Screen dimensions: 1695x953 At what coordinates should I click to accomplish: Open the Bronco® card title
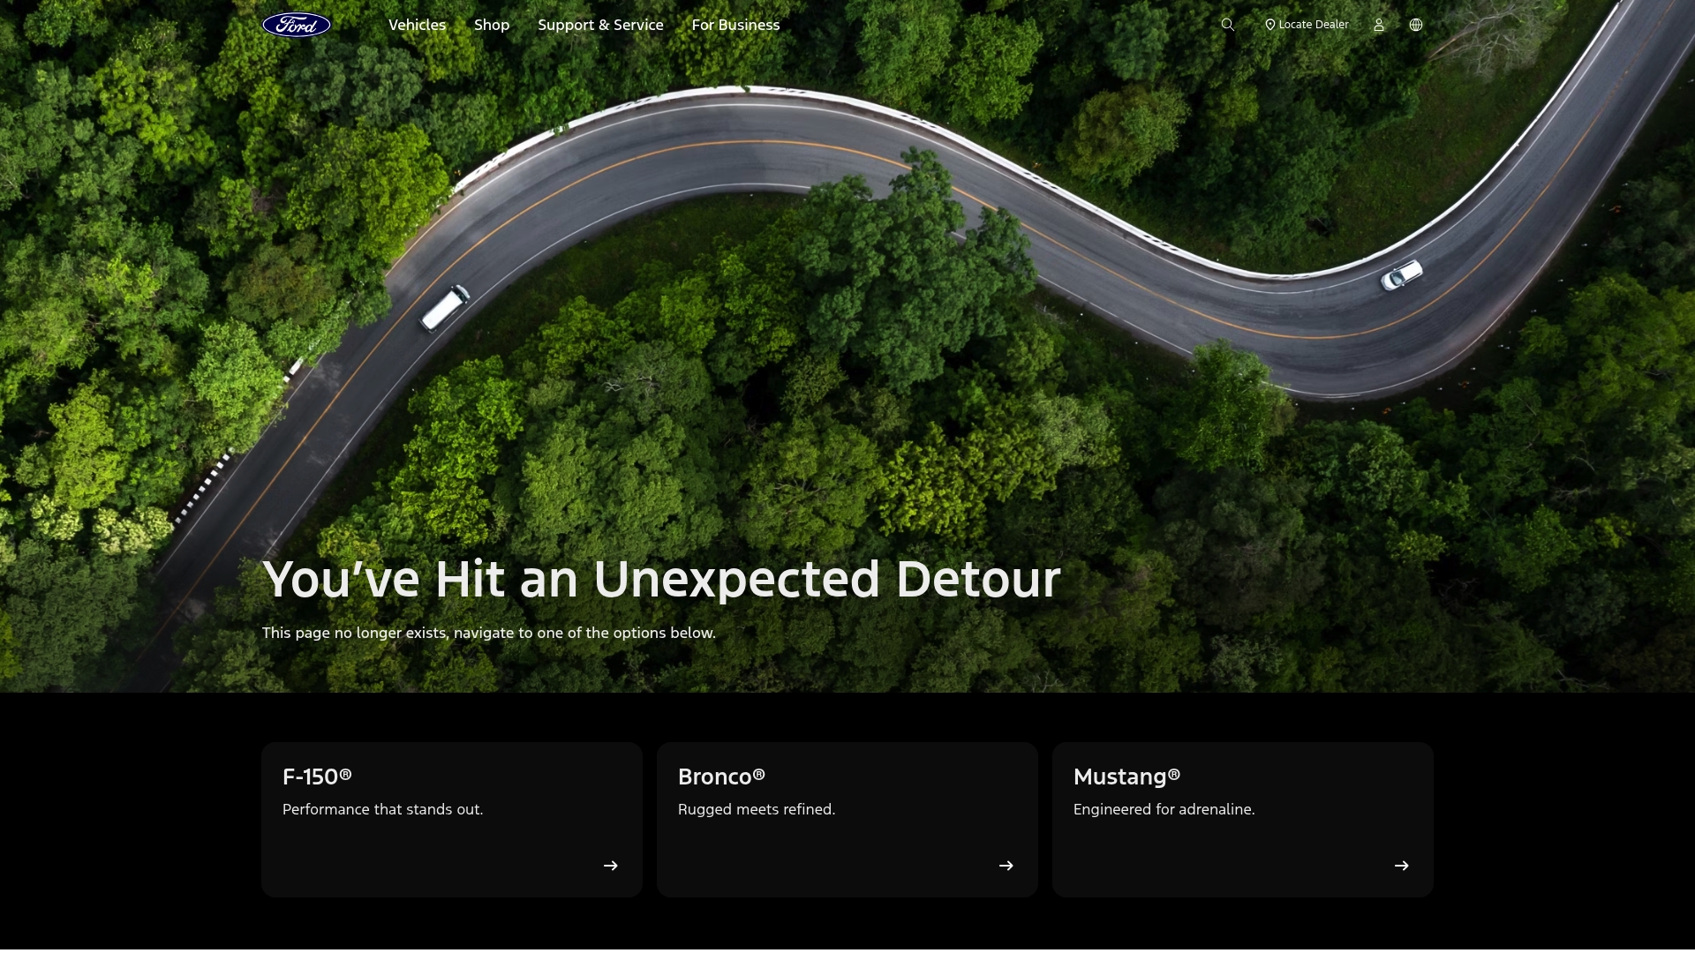[x=721, y=777]
